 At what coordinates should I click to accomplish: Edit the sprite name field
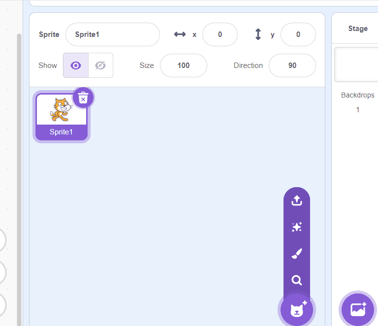coord(113,34)
